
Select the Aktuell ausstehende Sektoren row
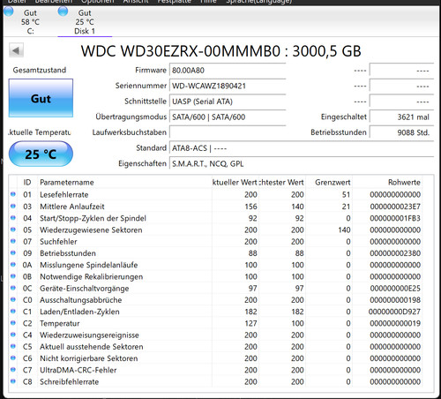coord(216,347)
